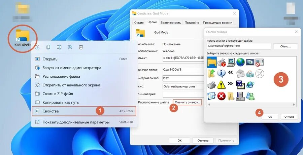Click icon list scrollbar left arrow
Image resolution: width=303 pixels, height=155 pixels.
(x=209, y=105)
